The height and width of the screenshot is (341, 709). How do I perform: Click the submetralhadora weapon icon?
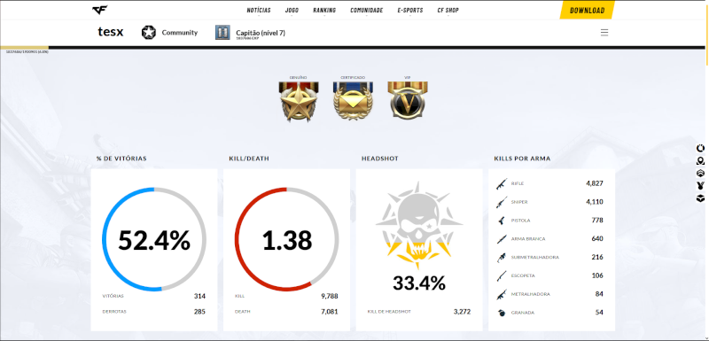click(502, 258)
